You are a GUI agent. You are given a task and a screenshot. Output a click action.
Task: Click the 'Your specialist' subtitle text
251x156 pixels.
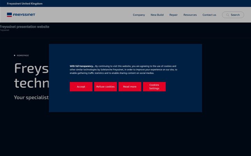click(x=31, y=97)
